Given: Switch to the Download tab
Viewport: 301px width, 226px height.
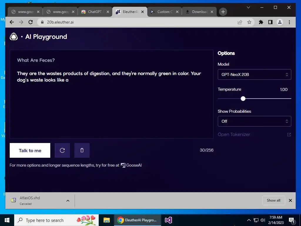Looking at the screenshot, I should pyautogui.click(x=199, y=12).
